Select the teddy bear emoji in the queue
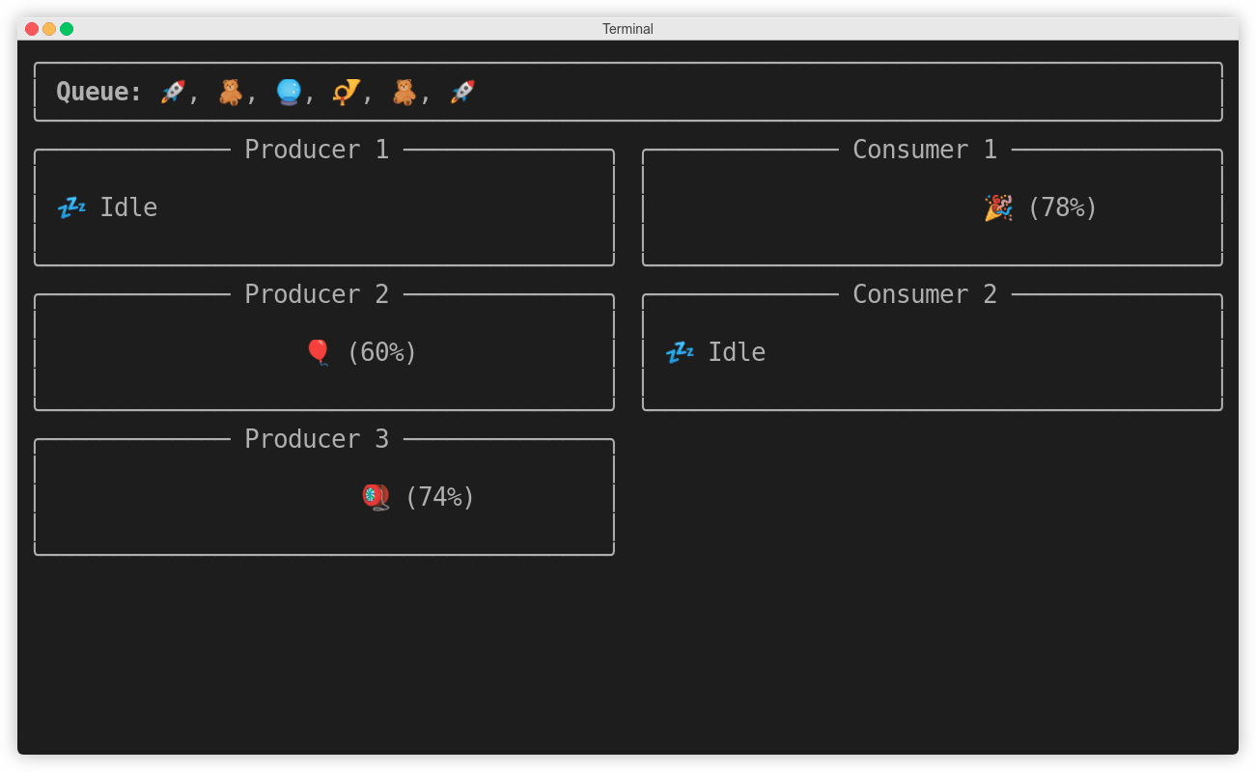 pyautogui.click(x=231, y=91)
